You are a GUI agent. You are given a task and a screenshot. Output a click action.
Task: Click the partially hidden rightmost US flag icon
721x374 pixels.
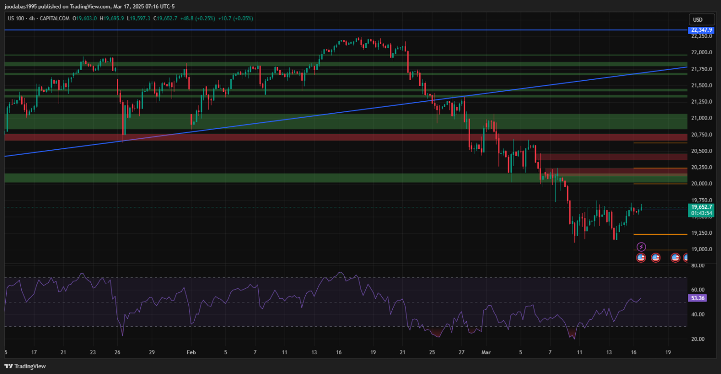(686, 258)
